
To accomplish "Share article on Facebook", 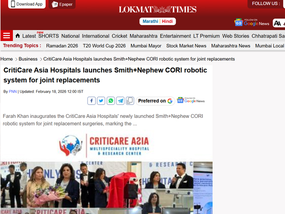I will click(92, 101).
